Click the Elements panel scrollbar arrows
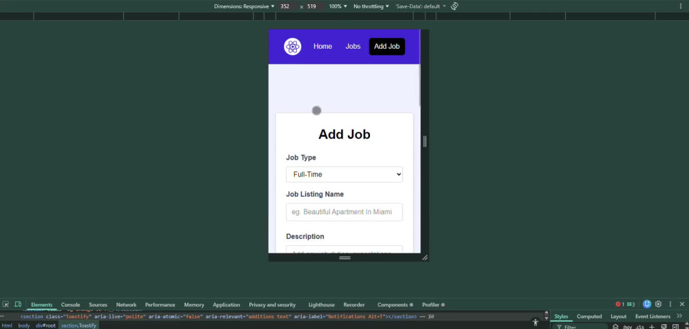 [546, 316]
